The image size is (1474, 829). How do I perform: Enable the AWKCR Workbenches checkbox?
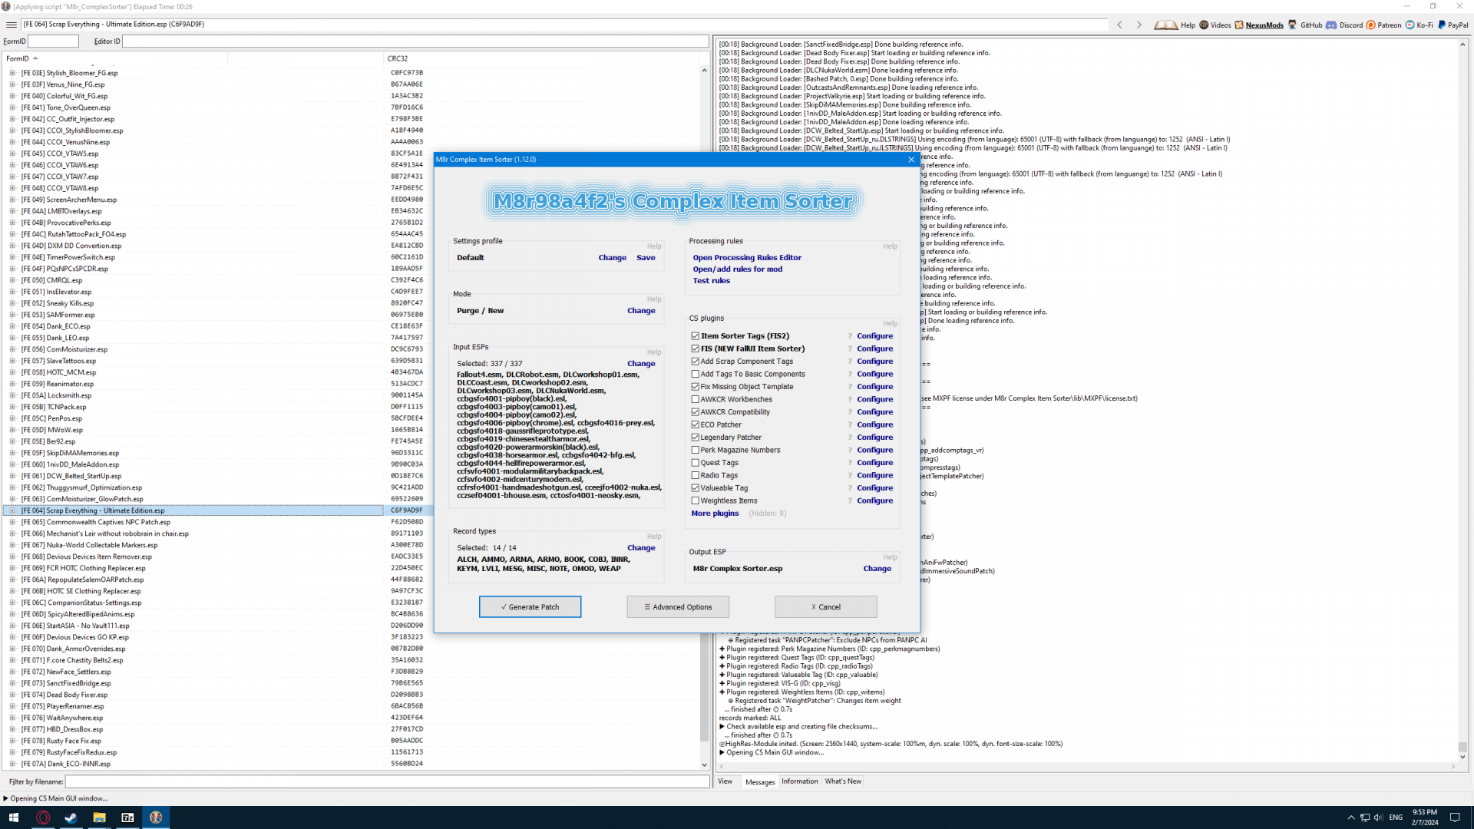[x=696, y=399]
